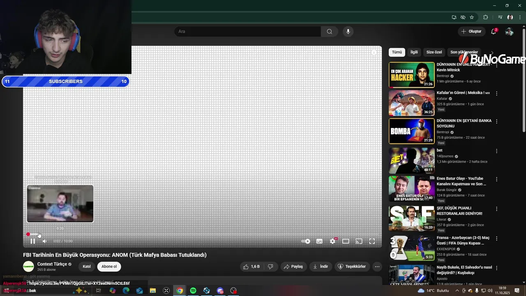Viewport: 526px width, 296px height.
Task: Open Microsoft Edge from taskbar
Action: (126, 291)
